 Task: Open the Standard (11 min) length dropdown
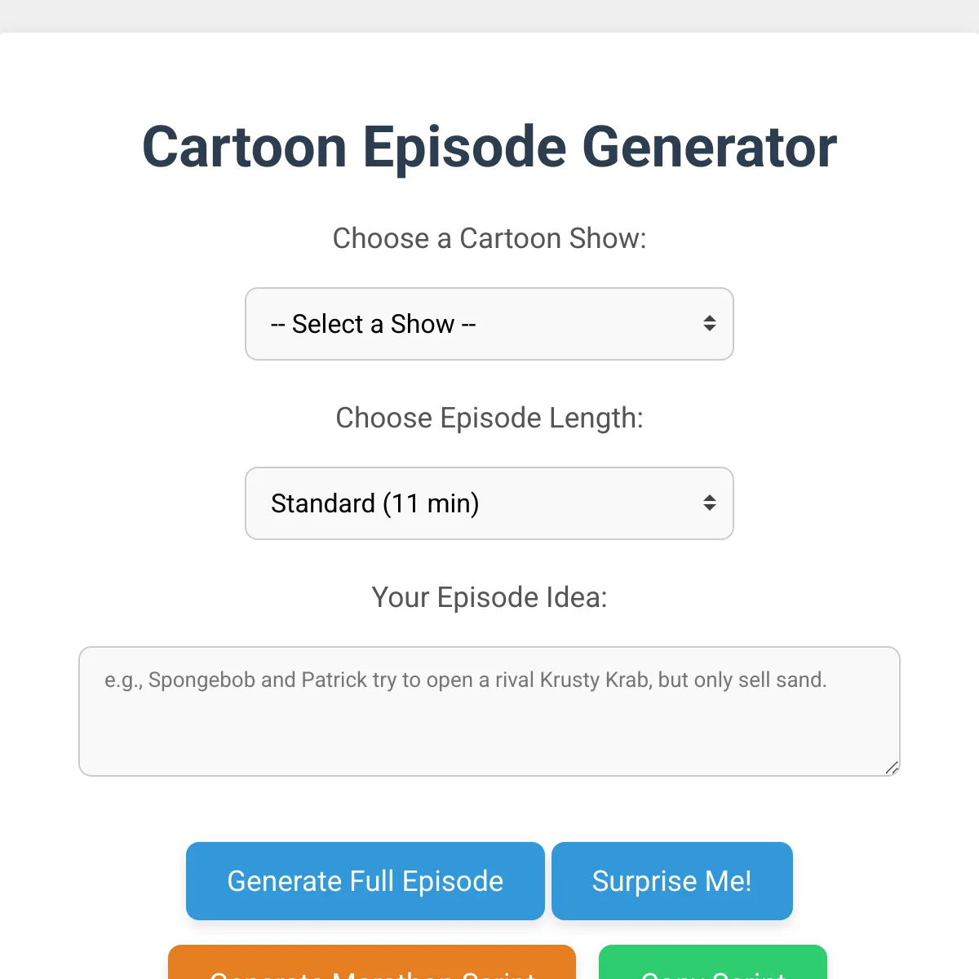click(x=489, y=503)
